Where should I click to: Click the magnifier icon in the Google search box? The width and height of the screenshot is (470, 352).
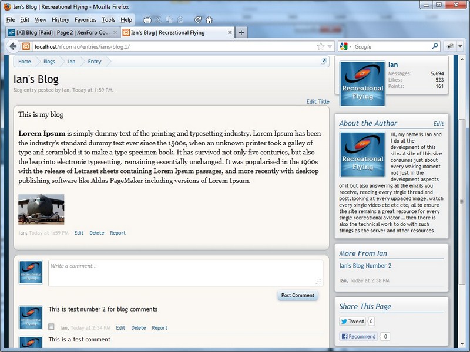[435, 46]
